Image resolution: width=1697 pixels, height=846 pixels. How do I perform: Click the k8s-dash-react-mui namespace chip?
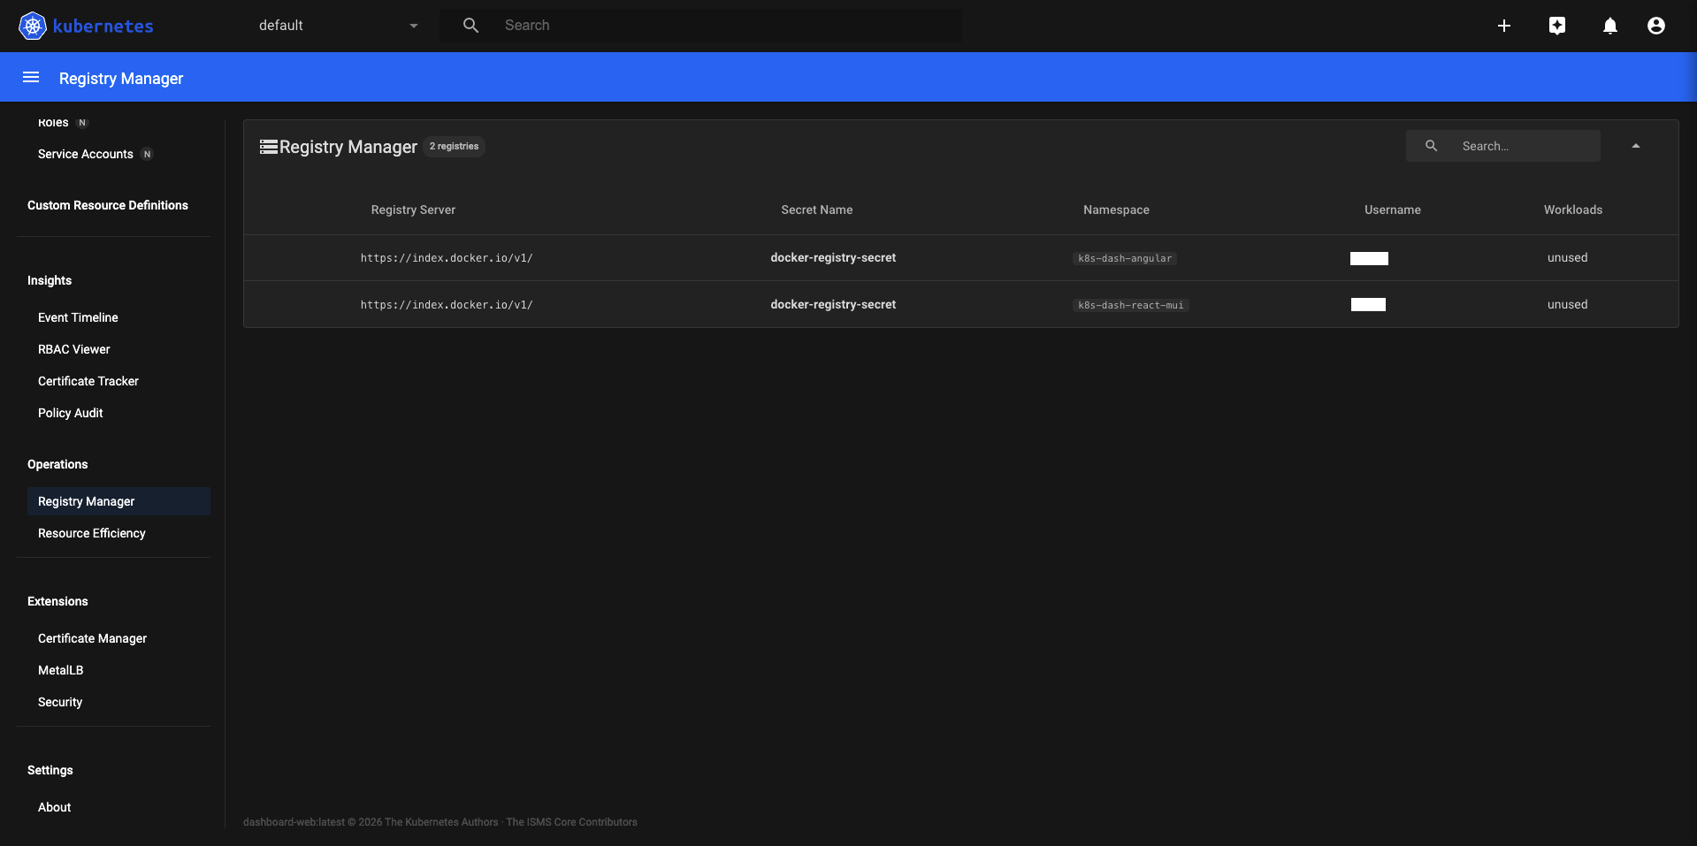tap(1131, 305)
